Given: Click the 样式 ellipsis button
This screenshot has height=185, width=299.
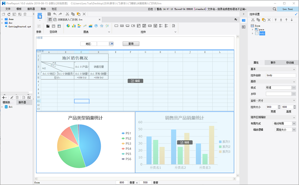Looking at the screenshot, I should point(294,88).
